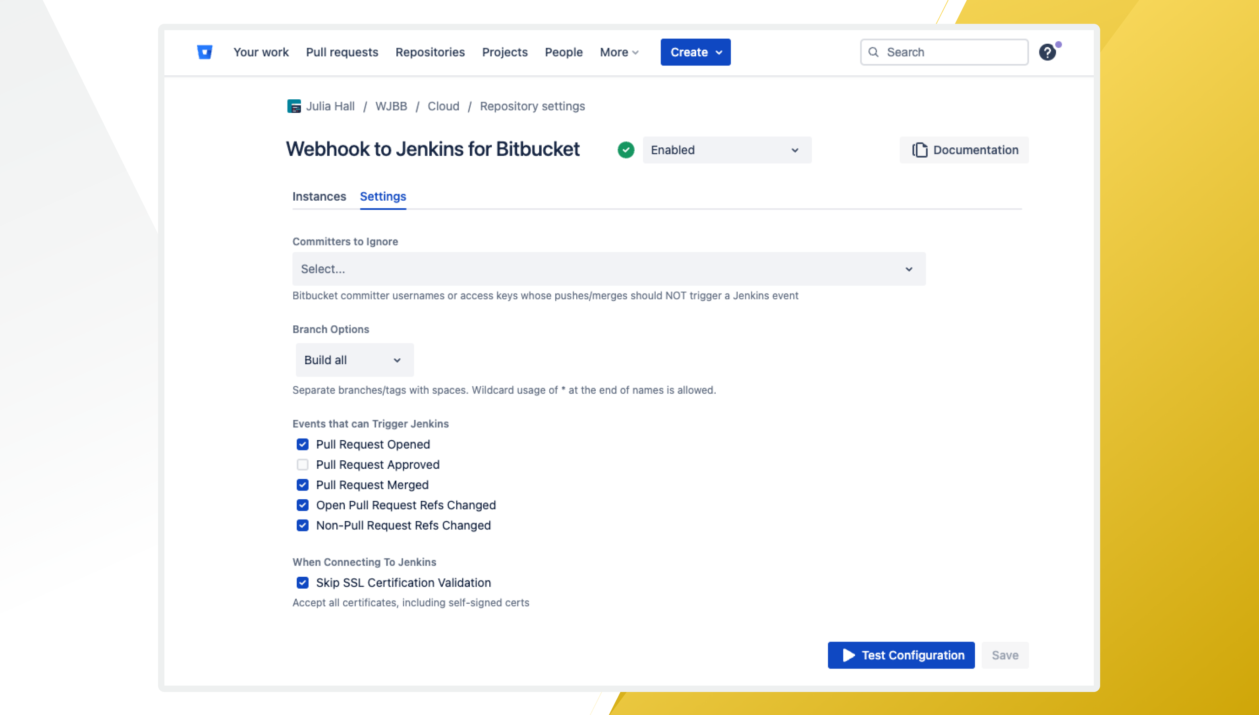1259x715 pixels.
Task: Open the More navigation menu
Action: coord(618,52)
